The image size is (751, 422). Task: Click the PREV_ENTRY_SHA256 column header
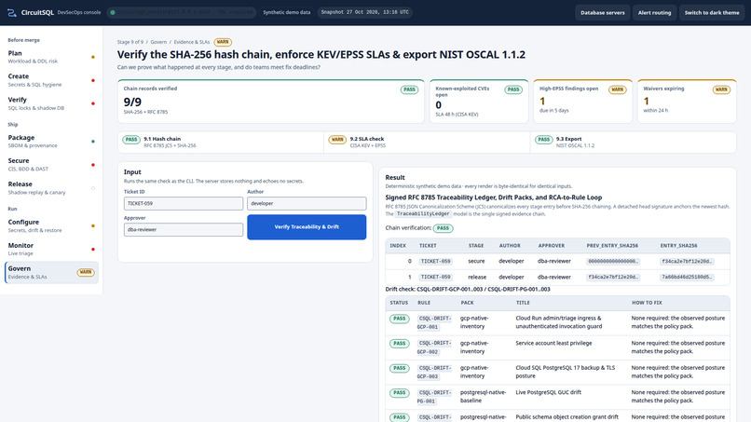(612, 246)
